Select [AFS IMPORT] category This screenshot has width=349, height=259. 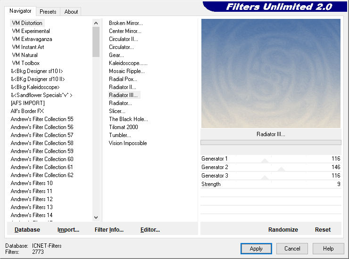[28, 103]
